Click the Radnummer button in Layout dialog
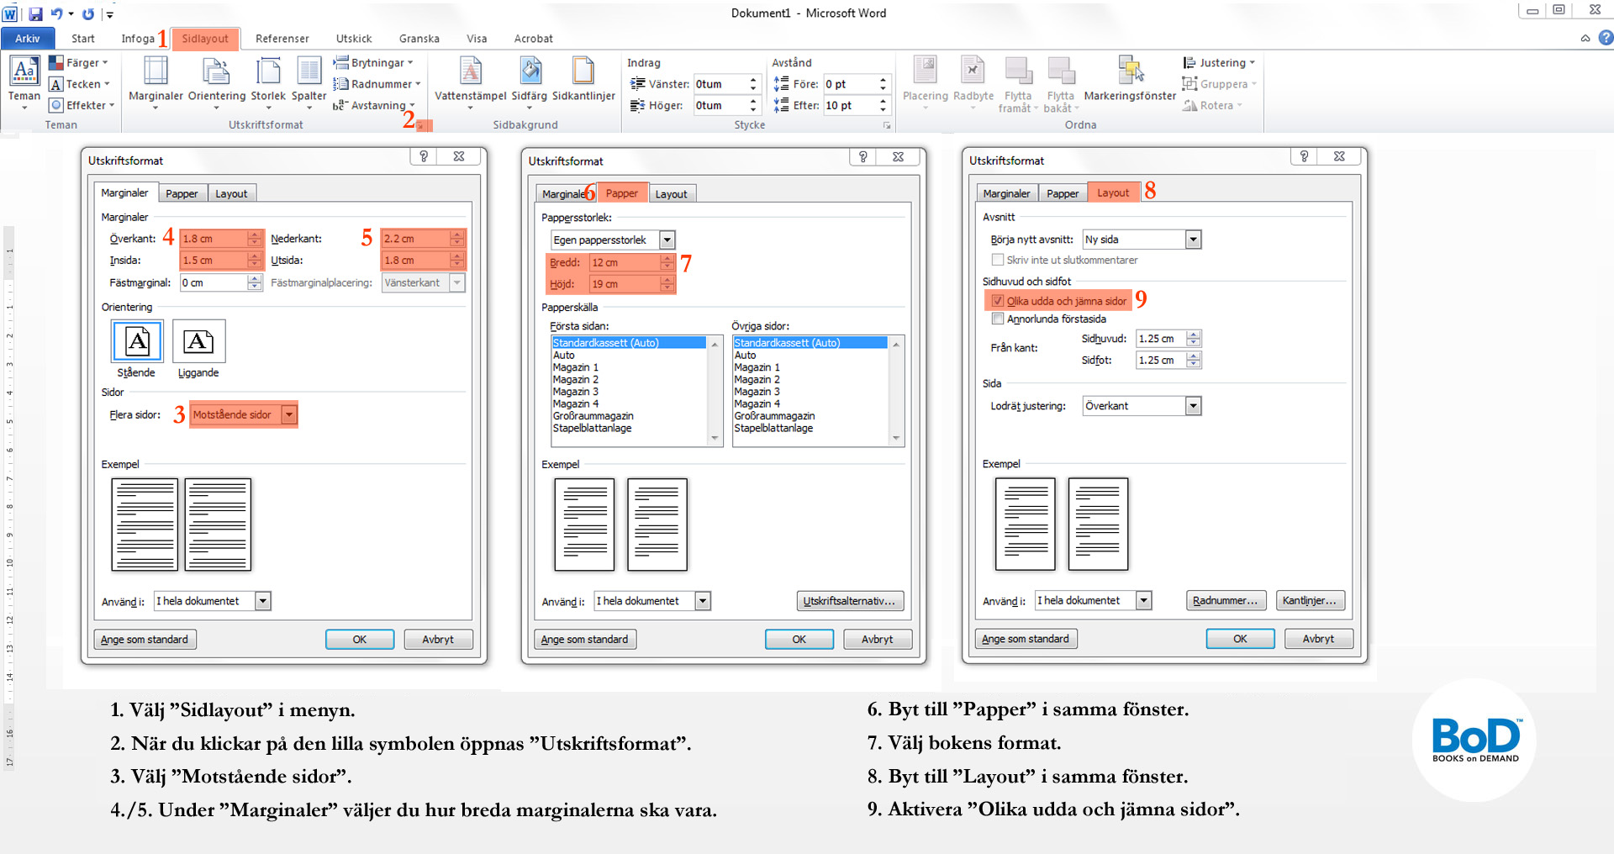The width and height of the screenshot is (1614, 854). pyautogui.click(x=1226, y=600)
